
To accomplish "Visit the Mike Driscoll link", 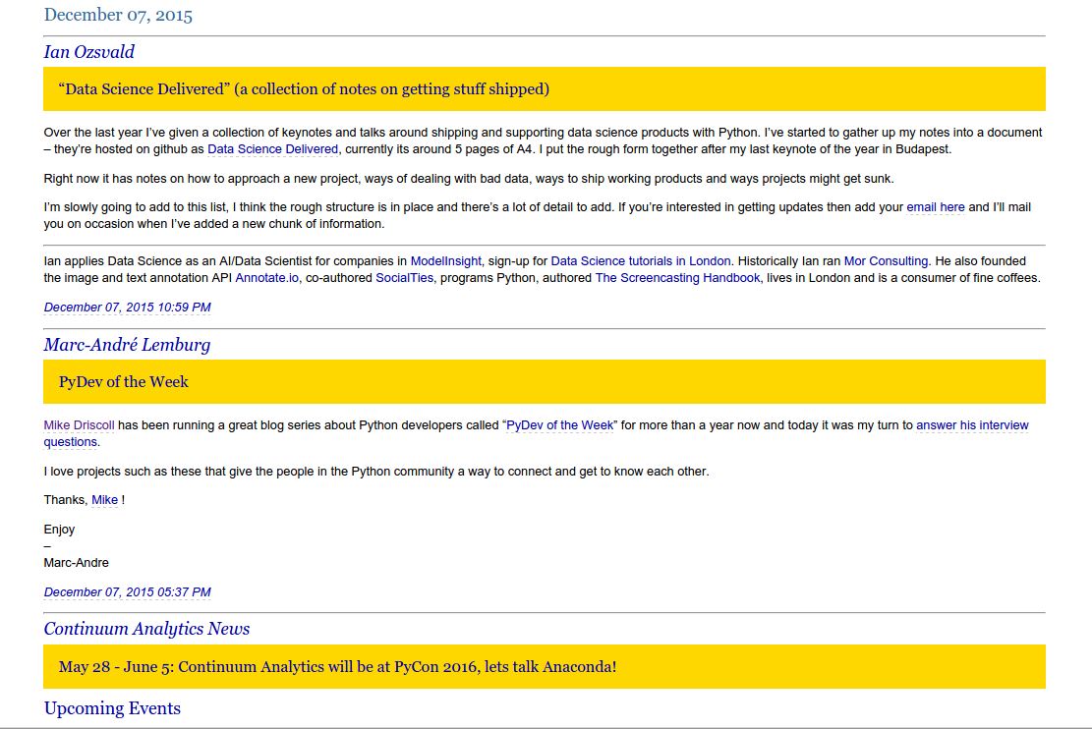I will tap(79, 425).
